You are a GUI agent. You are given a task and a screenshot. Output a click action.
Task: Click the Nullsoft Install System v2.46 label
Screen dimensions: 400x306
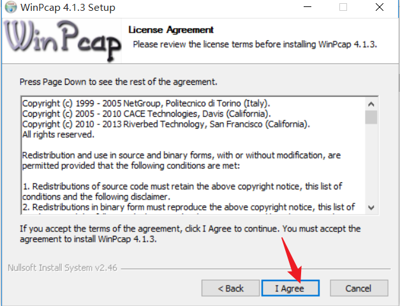pyautogui.click(x=63, y=268)
